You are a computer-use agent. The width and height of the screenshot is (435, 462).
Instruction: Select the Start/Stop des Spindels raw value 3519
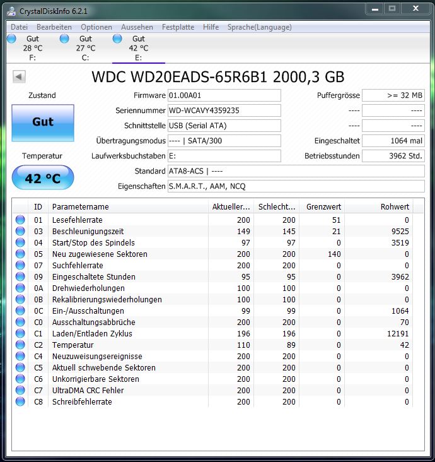tap(400, 243)
